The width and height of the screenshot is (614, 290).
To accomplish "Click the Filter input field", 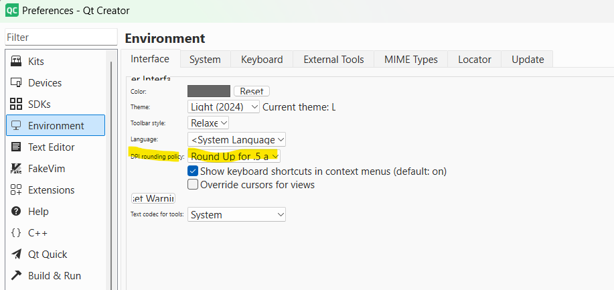I will [61, 38].
